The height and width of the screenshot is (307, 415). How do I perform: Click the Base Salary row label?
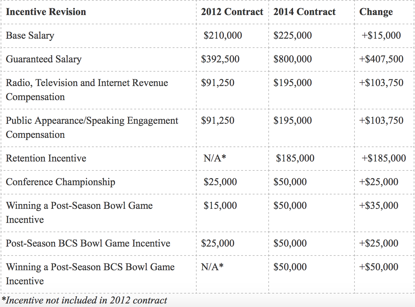coord(30,35)
